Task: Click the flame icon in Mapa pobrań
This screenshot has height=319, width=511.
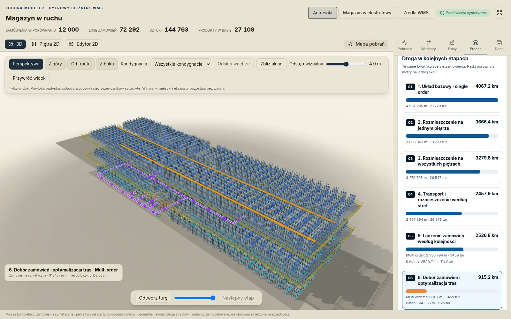Action: pos(350,44)
